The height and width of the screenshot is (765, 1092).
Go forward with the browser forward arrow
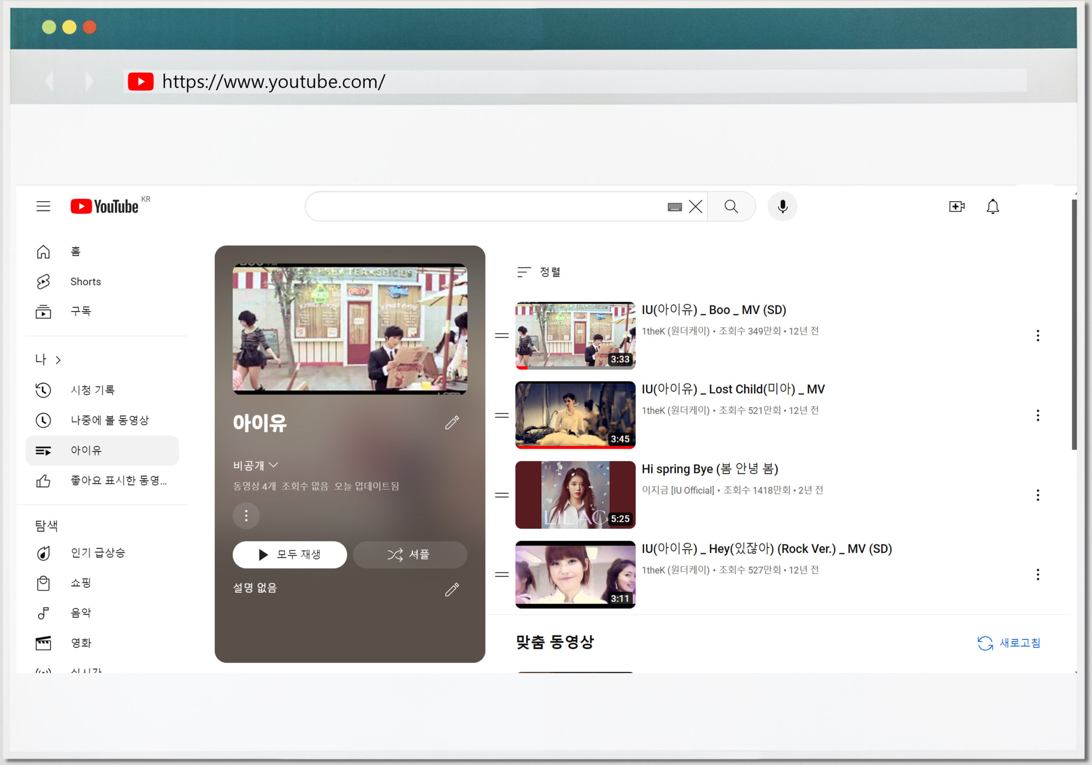[89, 81]
